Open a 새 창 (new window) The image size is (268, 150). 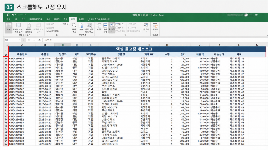99,27
